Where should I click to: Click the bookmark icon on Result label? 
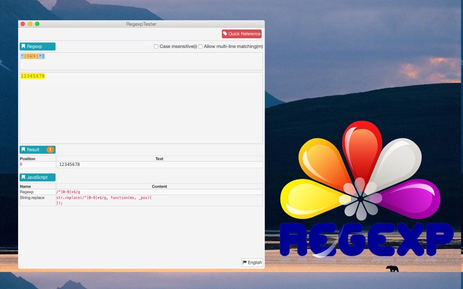pos(23,150)
